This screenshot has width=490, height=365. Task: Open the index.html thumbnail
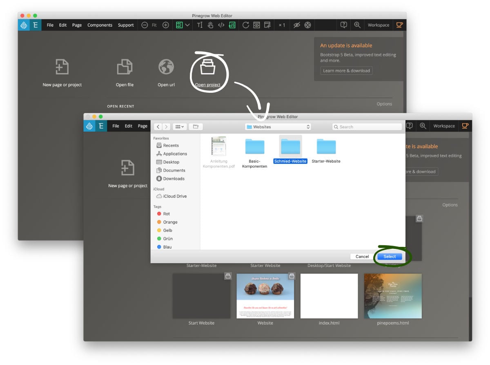[329, 296]
